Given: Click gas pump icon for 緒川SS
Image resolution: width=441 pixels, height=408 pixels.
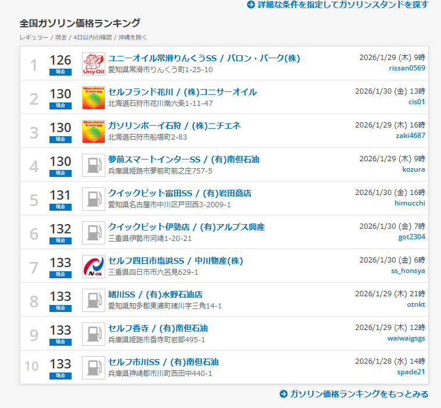Looking at the screenshot, I should (x=94, y=300).
